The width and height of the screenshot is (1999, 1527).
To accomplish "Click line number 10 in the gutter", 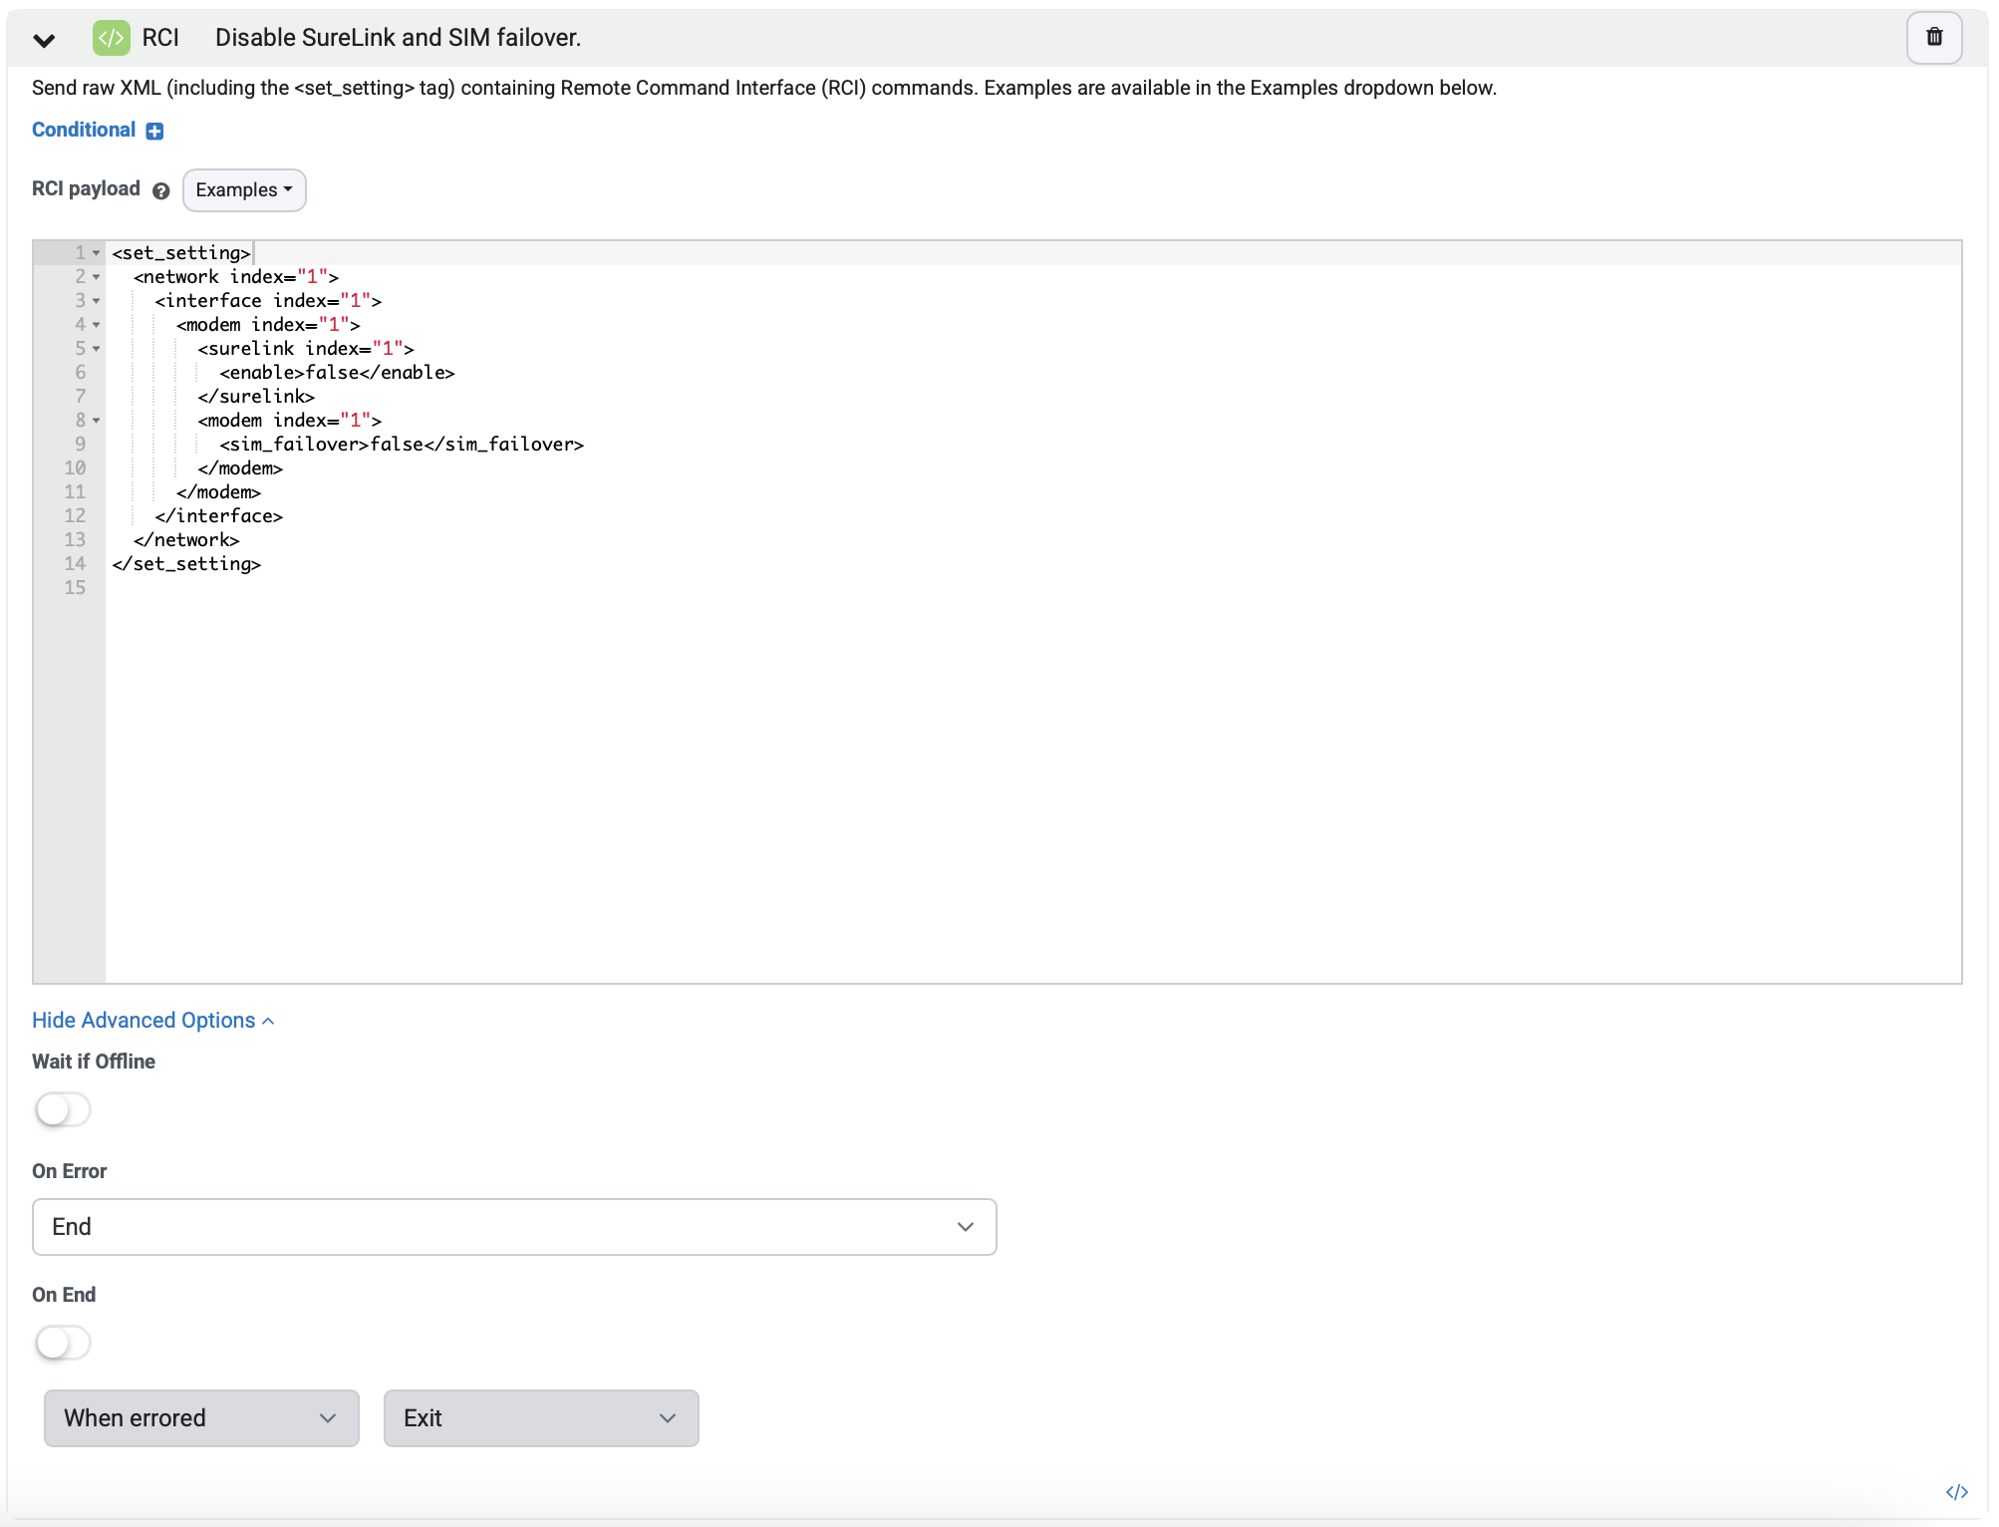I will point(75,468).
